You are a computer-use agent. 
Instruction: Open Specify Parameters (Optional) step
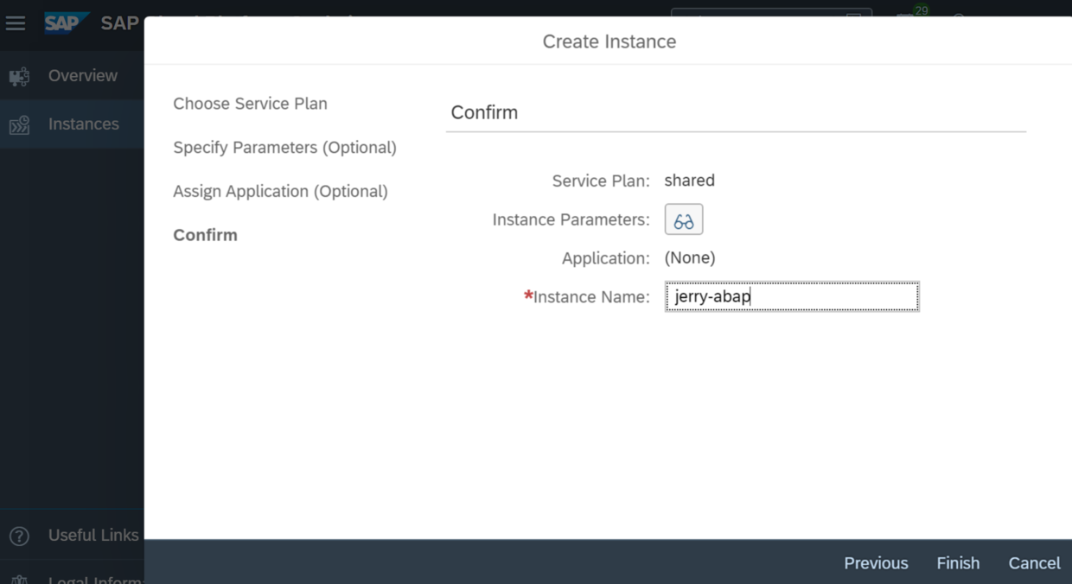coord(284,148)
